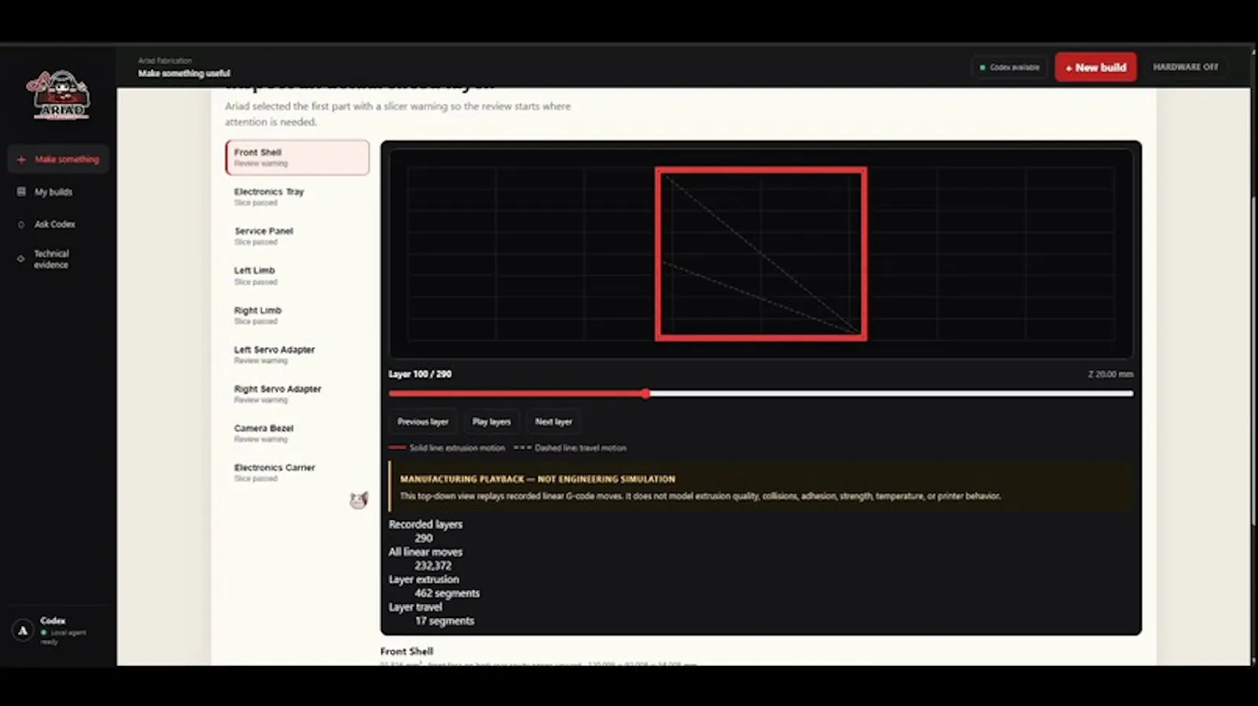The height and width of the screenshot is (706, 1258).
Task: Click the Solid line extrusion motion legend
Action: coord(447,448)
